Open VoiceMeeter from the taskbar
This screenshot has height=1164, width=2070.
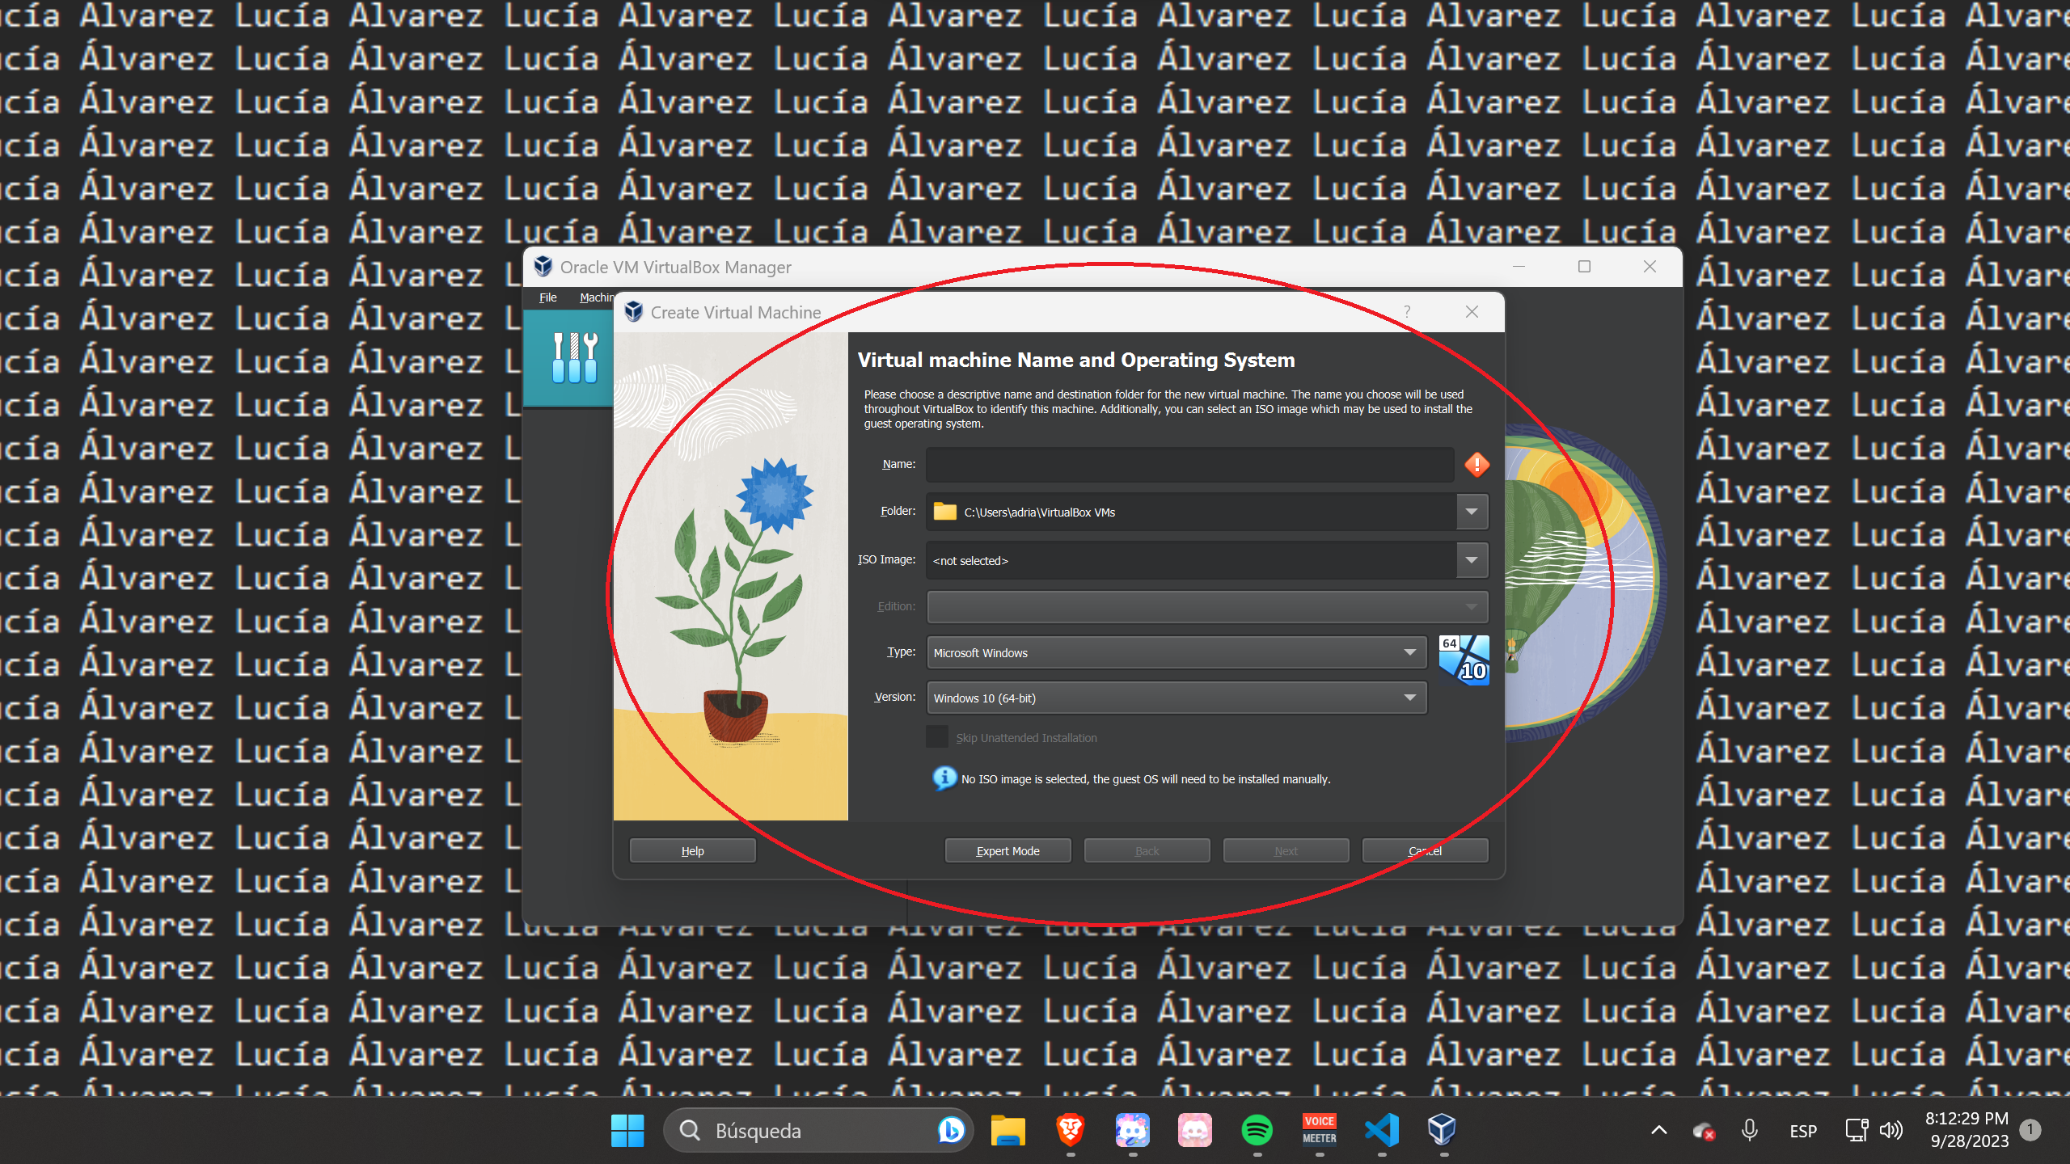pos(1319,1130)
